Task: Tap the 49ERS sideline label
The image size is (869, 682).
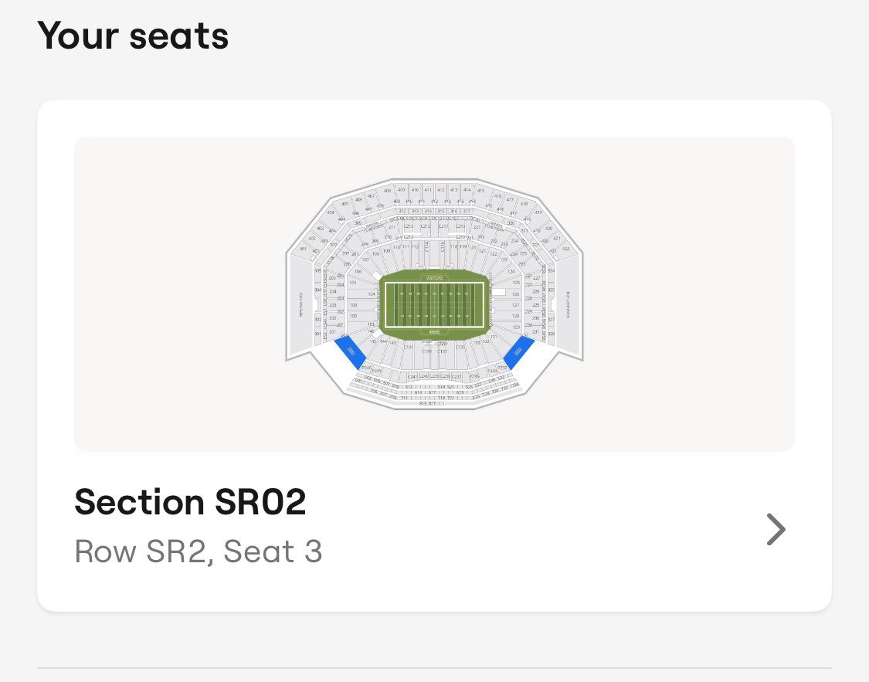Action: (x=434, y=332)
